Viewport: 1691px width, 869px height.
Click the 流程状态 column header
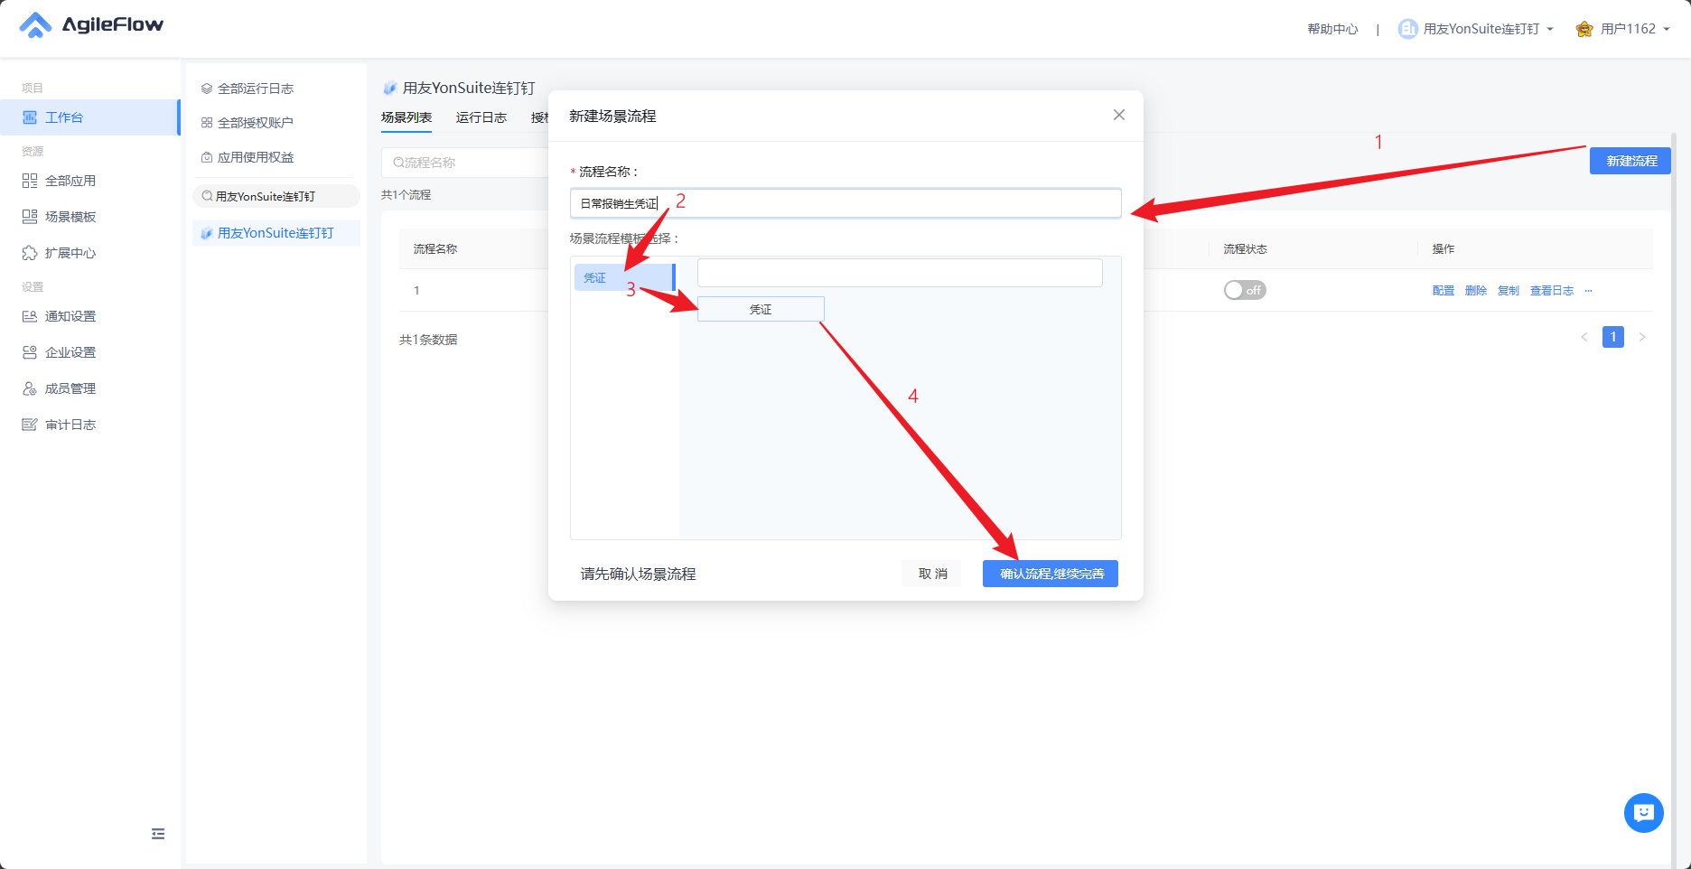click(x=1246, y=249)
